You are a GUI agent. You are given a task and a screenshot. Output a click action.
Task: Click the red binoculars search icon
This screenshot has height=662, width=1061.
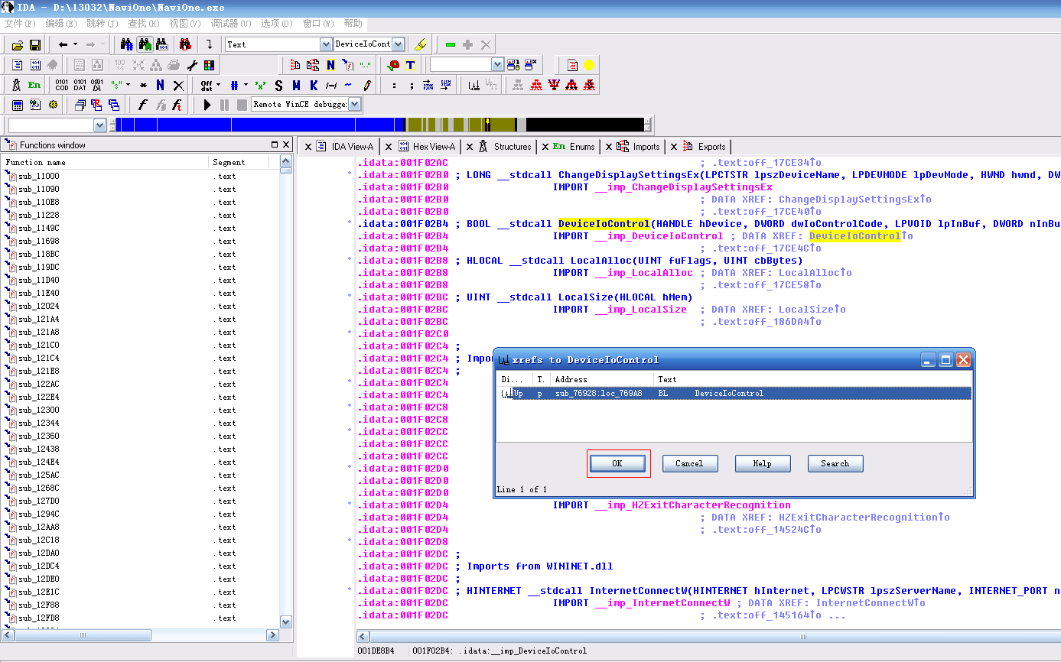point(184,44)
